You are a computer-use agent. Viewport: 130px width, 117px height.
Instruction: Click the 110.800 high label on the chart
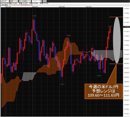[68, 35]
